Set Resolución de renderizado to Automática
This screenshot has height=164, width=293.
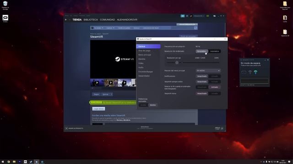pos(215,51)
